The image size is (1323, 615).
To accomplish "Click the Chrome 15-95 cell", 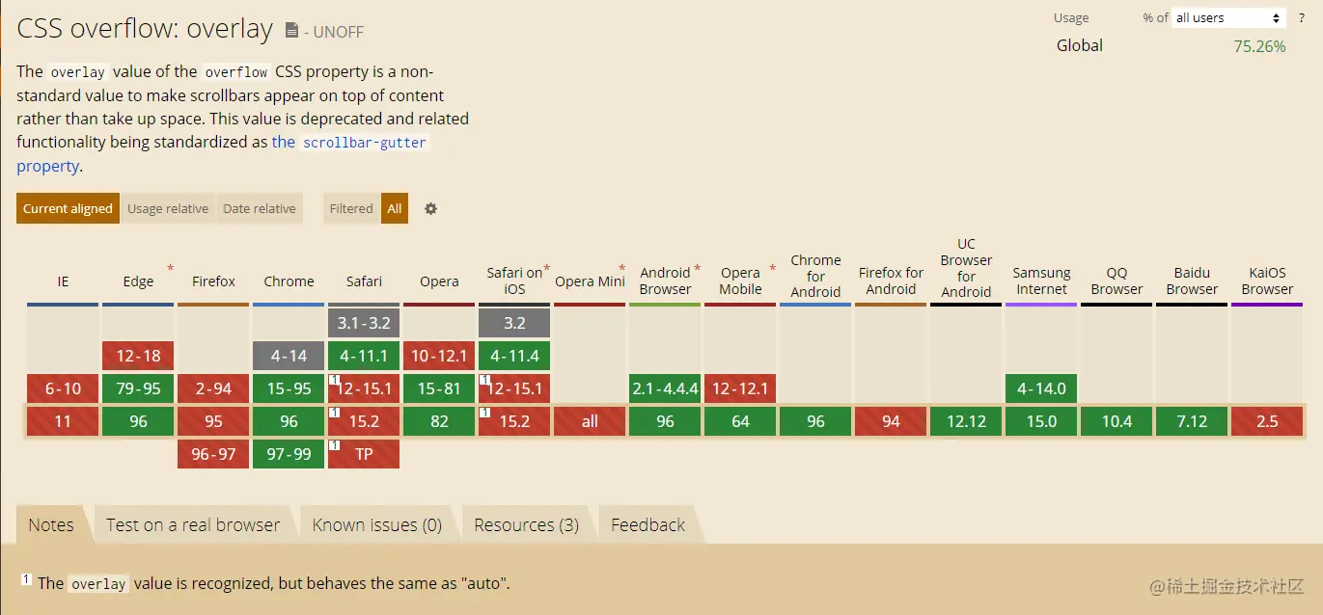I will (x=289, y=388).
